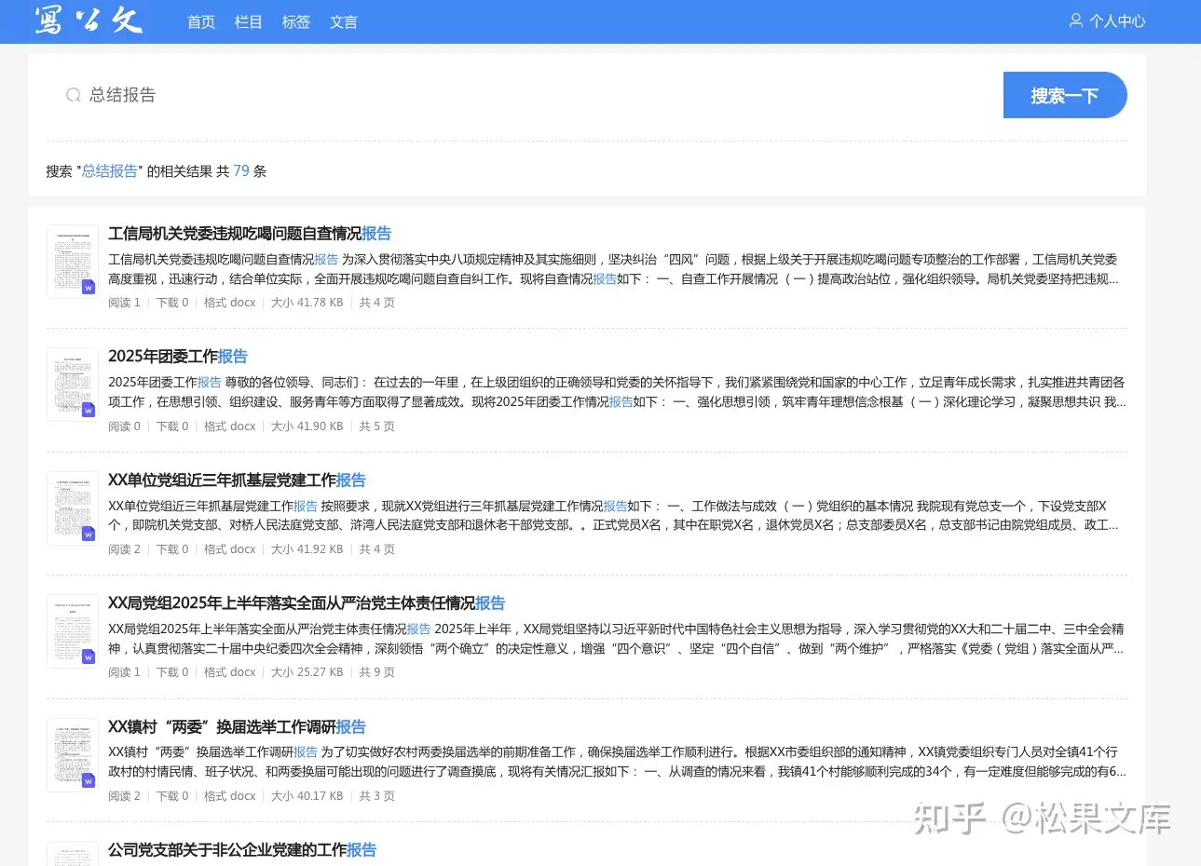Open the 栏目 nav menu
The height and width of the screenshot is (866, 1201).
point(249,21)
